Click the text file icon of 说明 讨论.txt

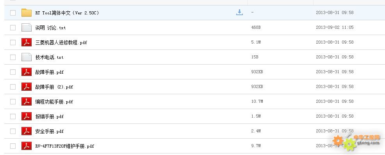27,27
